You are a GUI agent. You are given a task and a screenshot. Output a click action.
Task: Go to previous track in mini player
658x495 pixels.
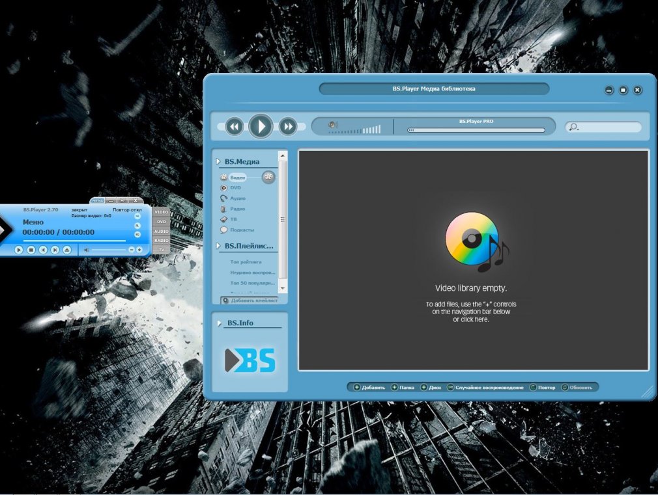click(43, 250)
